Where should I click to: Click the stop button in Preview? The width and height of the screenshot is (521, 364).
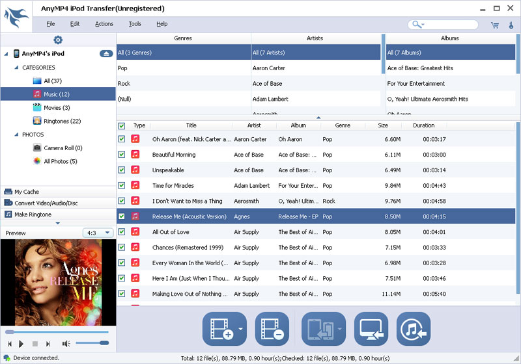click(x=35, y=344)
